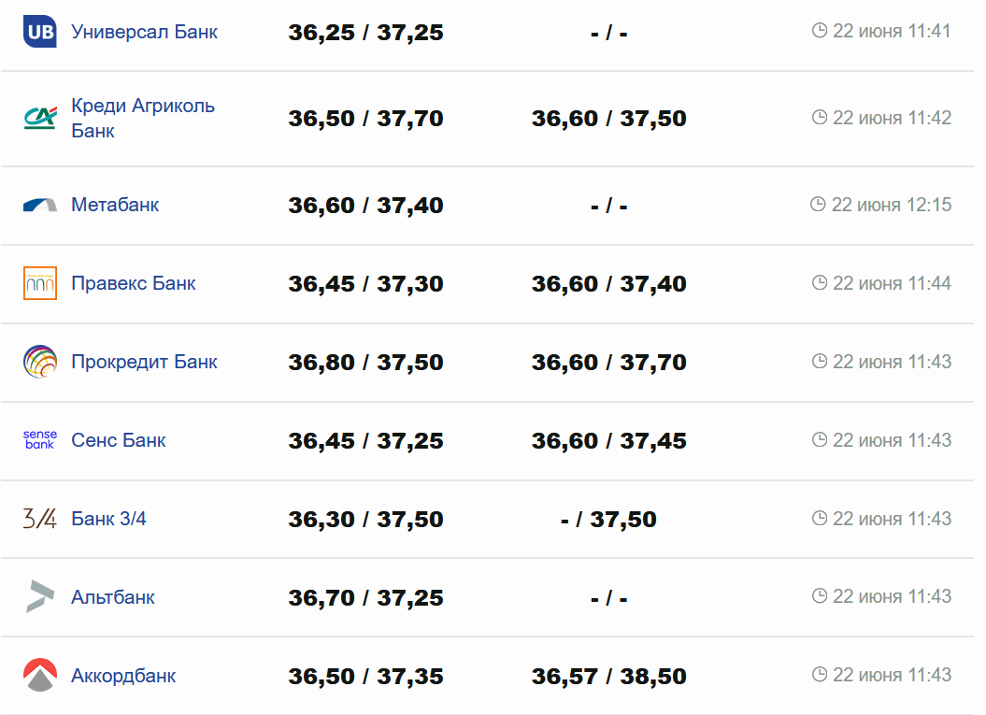Open the Метабанк bank link
986x715 pixels.
click(115, 205)
